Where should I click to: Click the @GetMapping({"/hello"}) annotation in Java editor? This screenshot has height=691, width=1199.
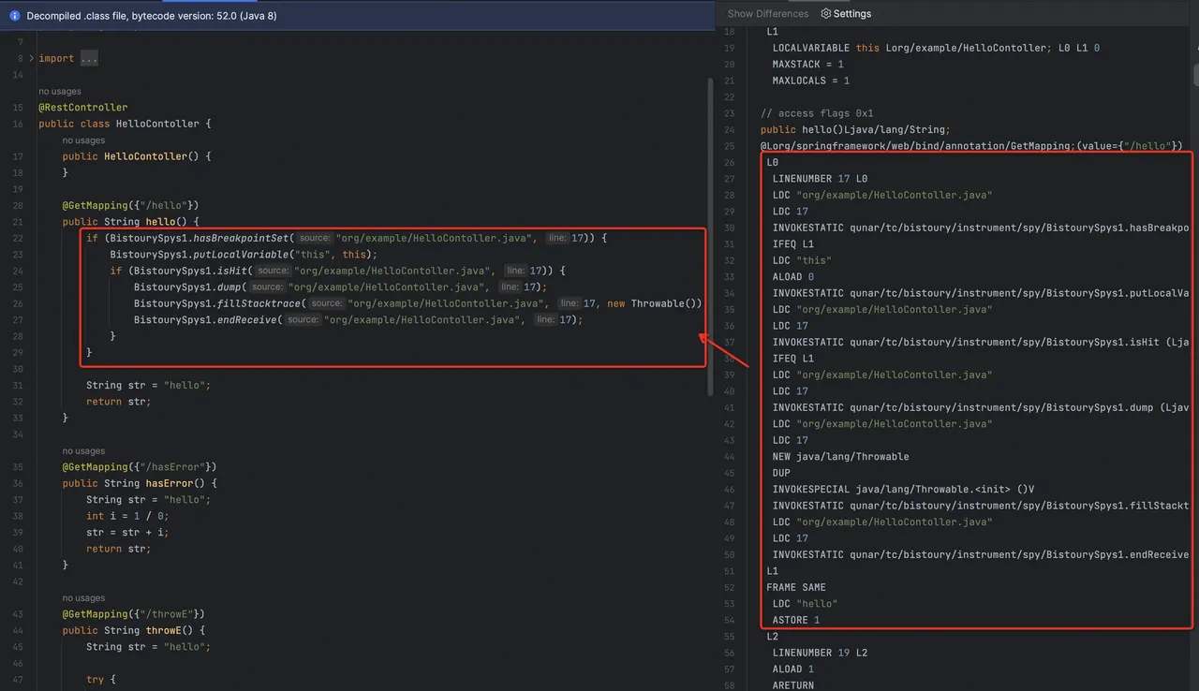[x=130, y=205]
